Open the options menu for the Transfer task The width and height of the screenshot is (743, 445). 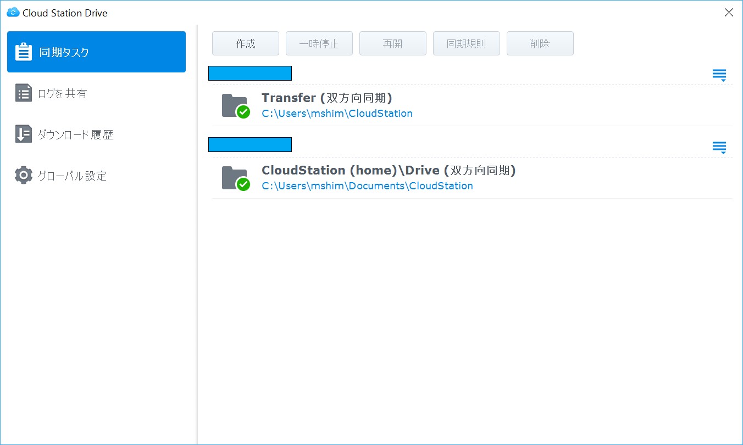(x=719, y=74)
